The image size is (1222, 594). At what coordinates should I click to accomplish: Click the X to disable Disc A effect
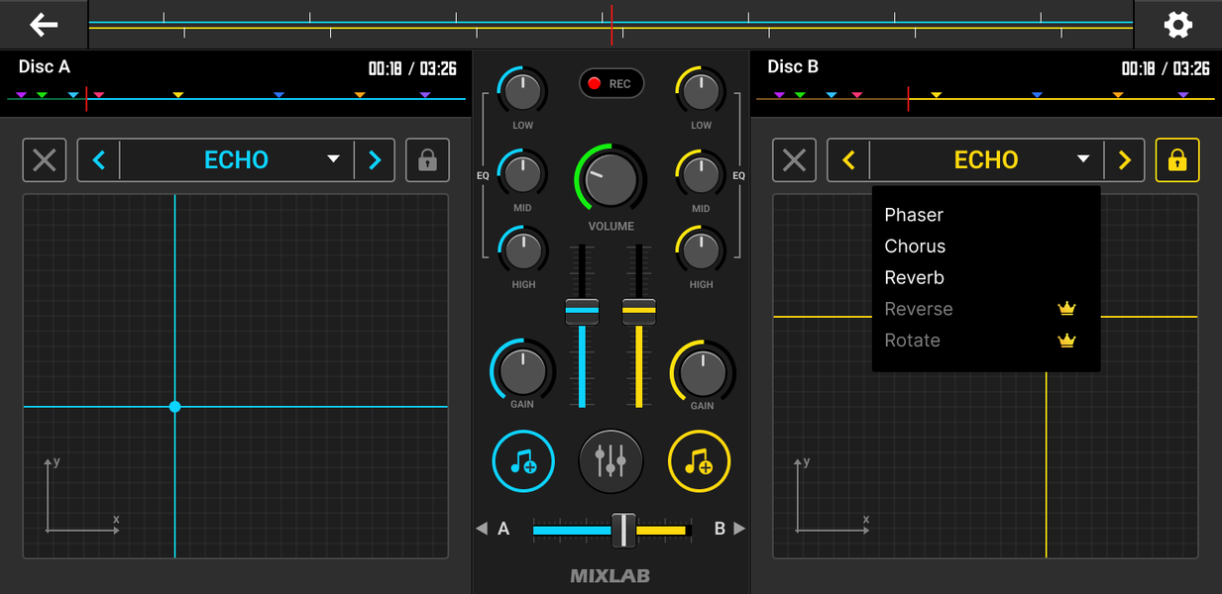click(44, 159)
